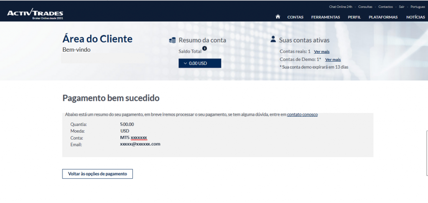The width and height of the screenshot is (428, 203).
Task: Click the Moeda label
Action: 77,131
